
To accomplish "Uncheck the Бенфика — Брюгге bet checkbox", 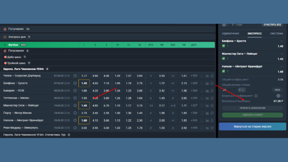I will [x=224, y=46].
